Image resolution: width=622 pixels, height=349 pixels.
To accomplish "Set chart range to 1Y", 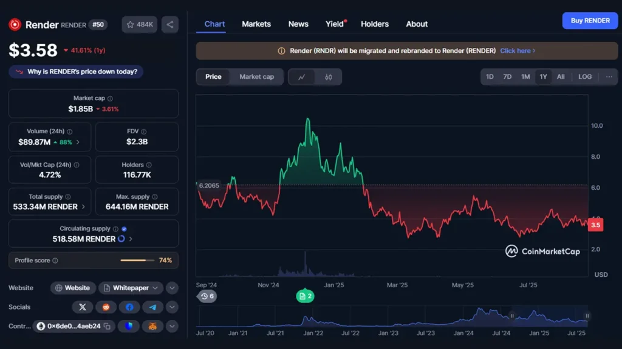I will 544,77.
